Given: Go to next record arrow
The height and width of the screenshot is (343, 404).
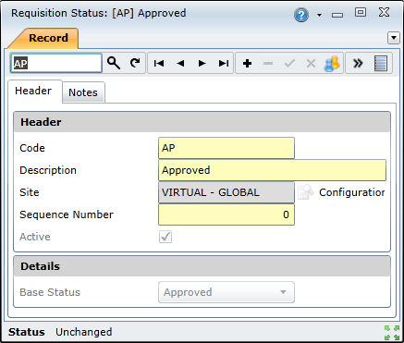Looking at the screenshot, I should 202,64.
